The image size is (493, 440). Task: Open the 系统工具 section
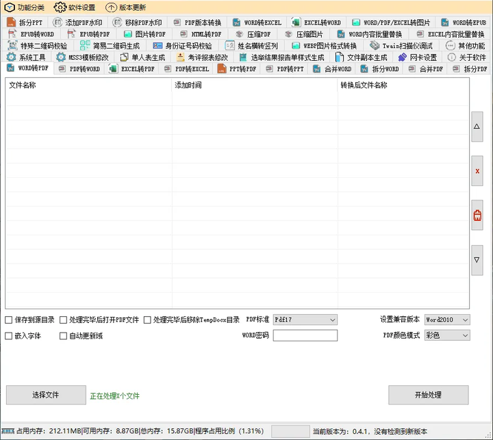pyautogui.click(x=26, y=57)
